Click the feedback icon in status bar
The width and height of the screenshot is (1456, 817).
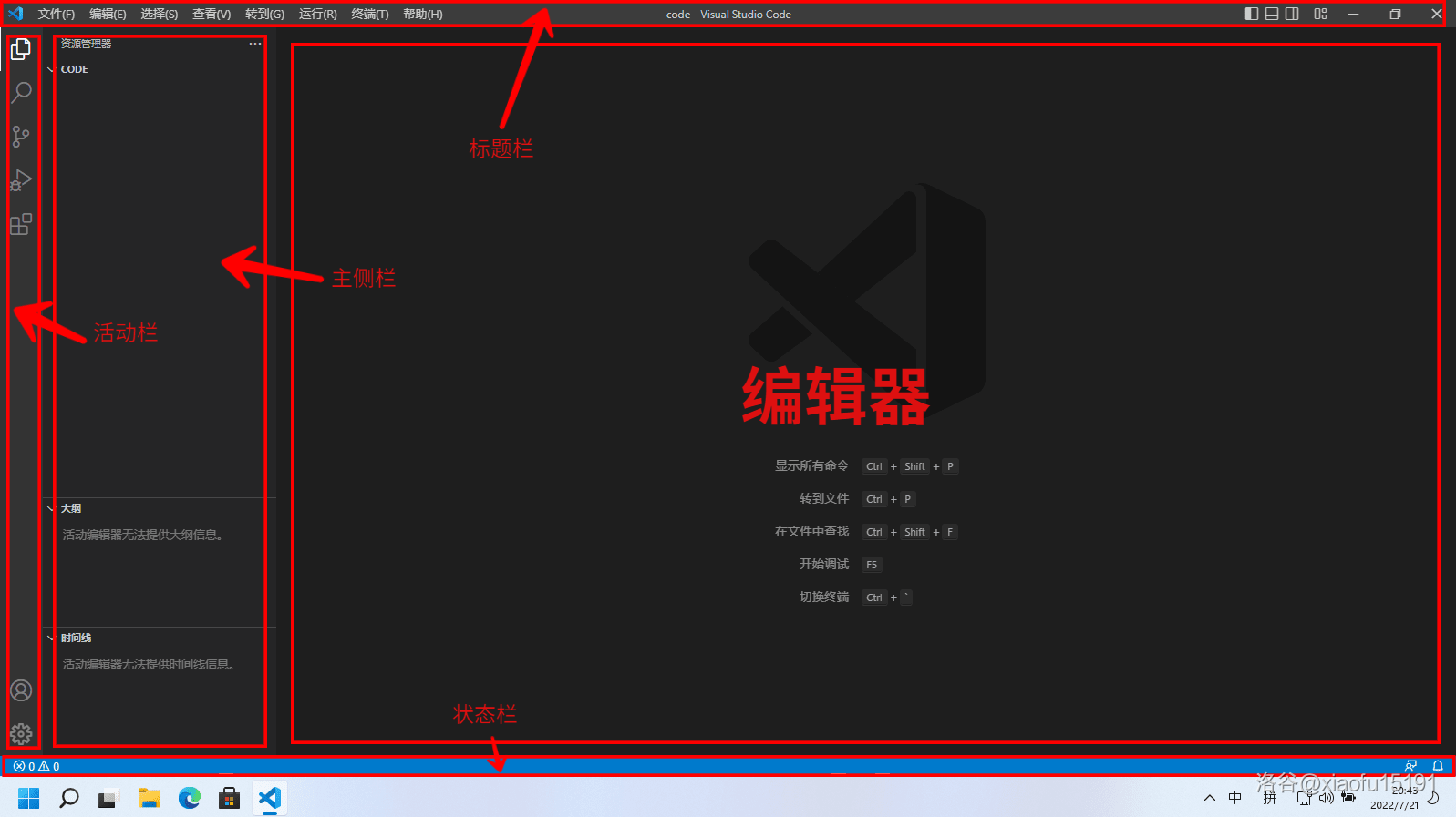[1410, 766]
